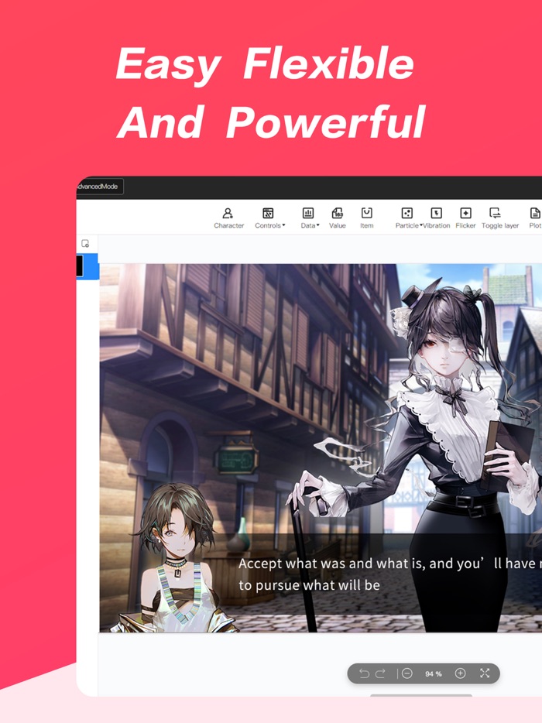This screenshot has height=723, width=542.
Task: Expand canvas to fullscreen
Action: [x=485, y=673]
